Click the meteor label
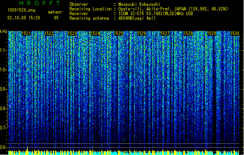The height and width of the screenshot is (155, 244). click(x=55, y=12)
